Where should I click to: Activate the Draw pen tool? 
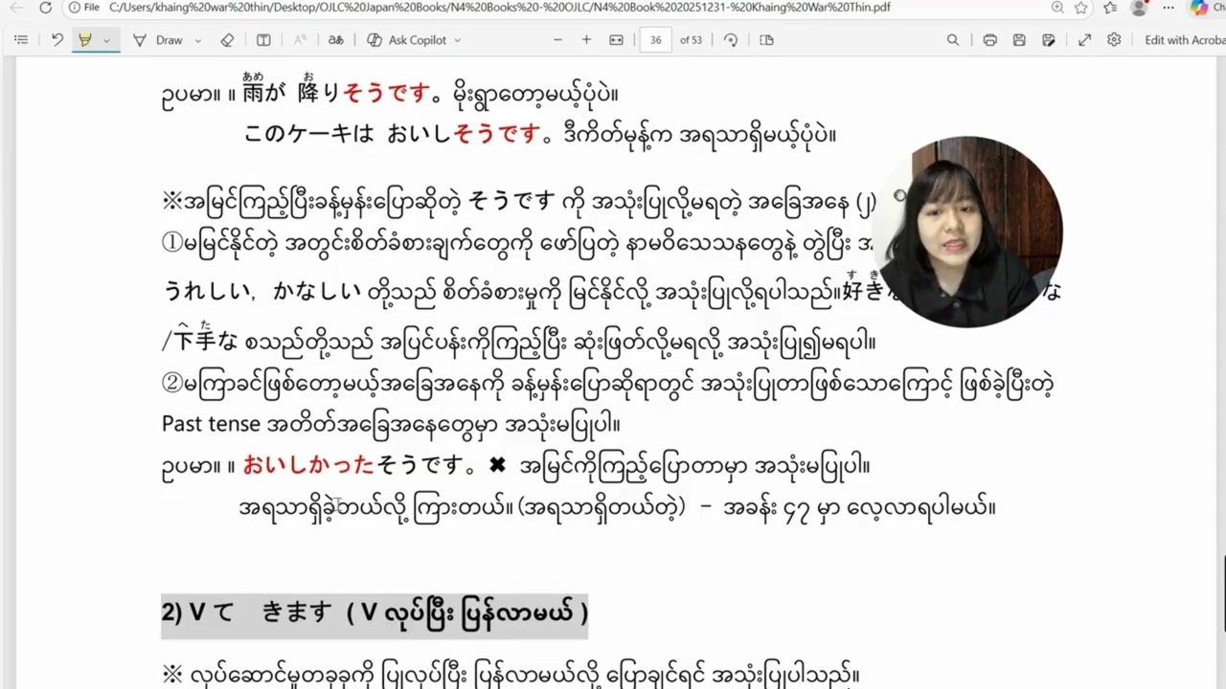158,40
